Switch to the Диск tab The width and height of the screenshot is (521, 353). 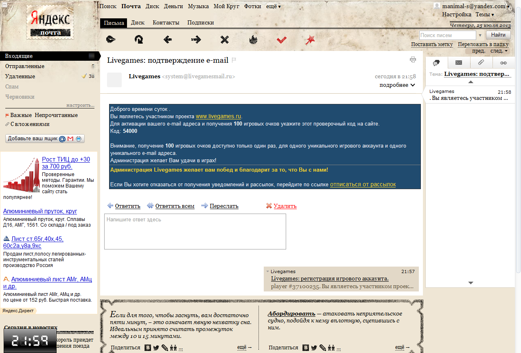(138, 23)
